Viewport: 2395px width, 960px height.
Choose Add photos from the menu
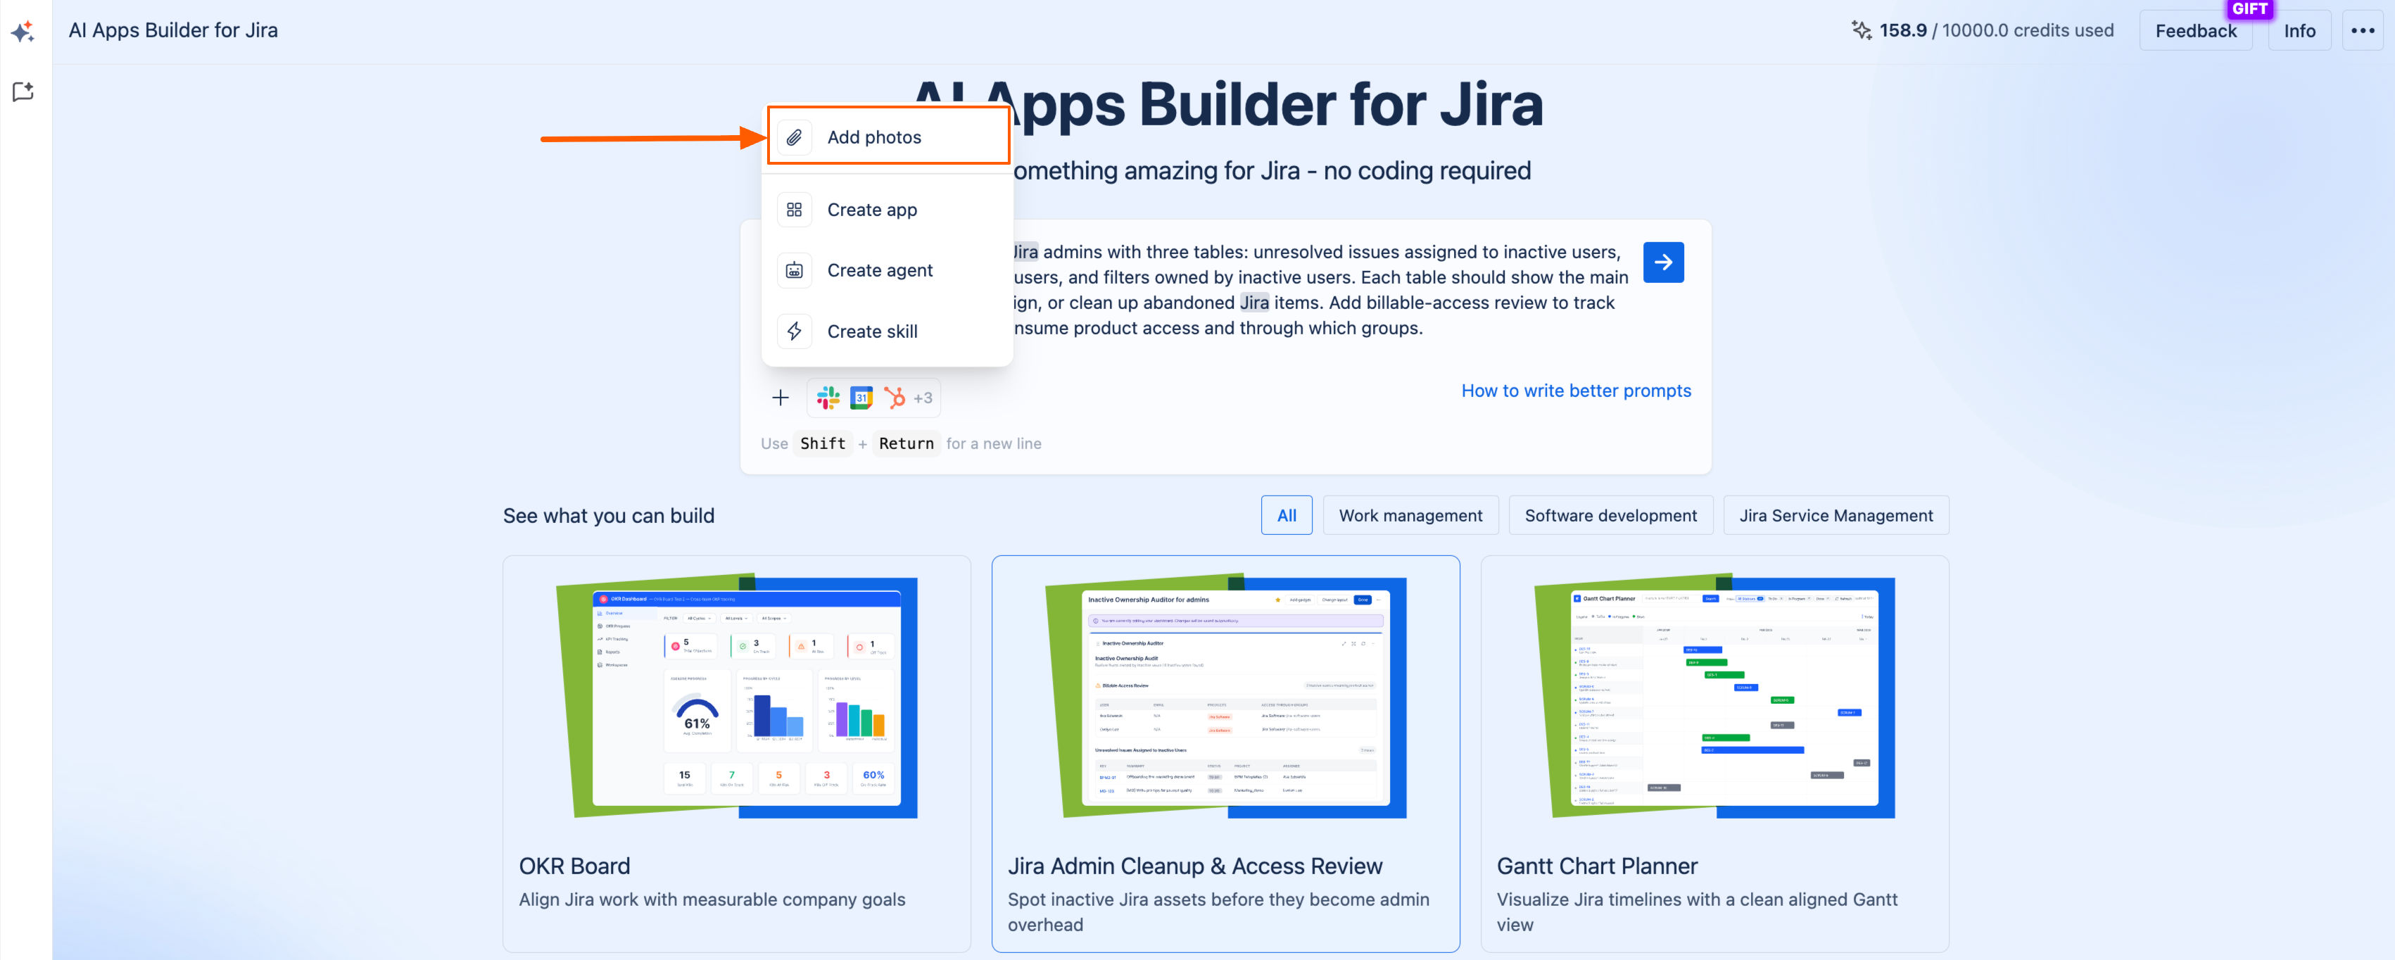(889, 137)
